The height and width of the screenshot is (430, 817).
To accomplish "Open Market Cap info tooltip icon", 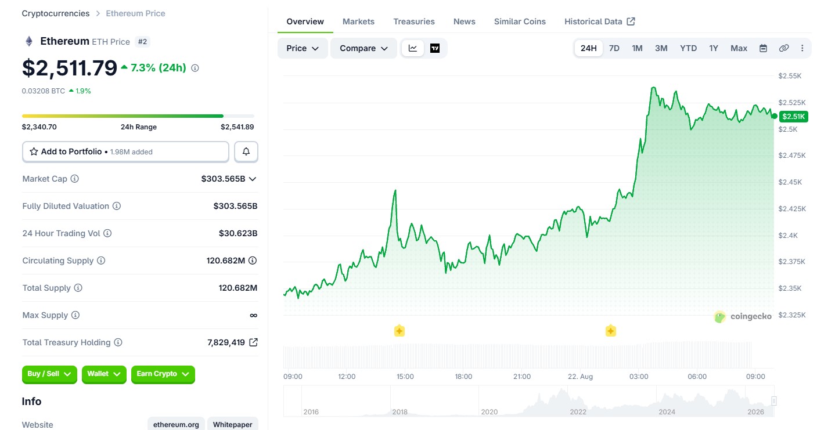I will [x=75, y=179].
